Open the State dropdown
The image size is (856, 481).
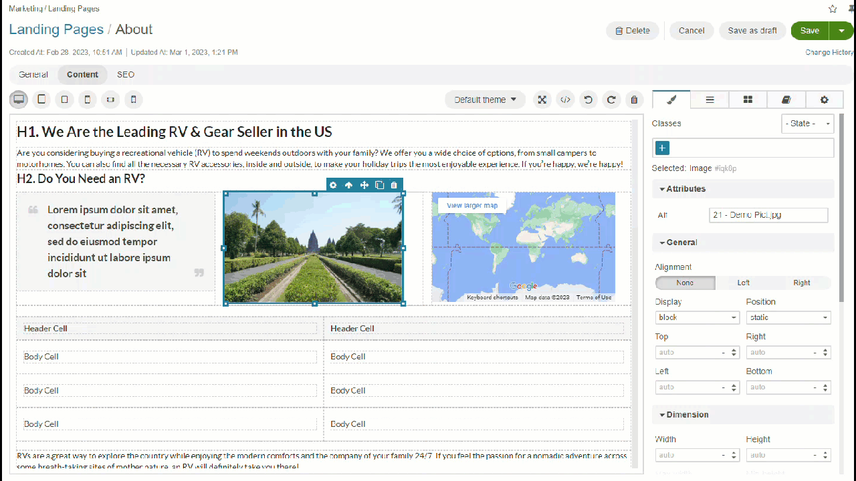point(807,124)
